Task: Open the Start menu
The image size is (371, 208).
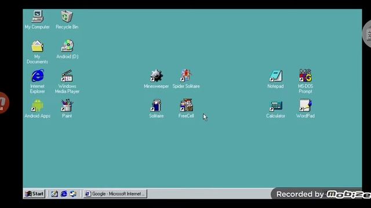Action: point(35,194)
